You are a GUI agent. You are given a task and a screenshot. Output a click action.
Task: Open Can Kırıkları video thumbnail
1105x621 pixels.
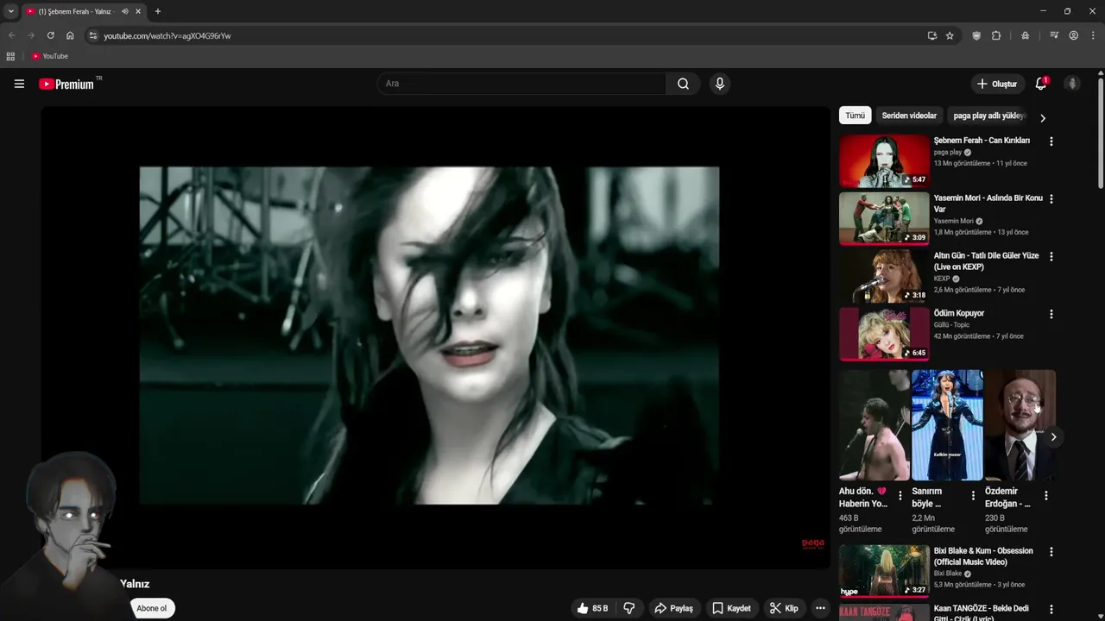[x=884, y=160]
